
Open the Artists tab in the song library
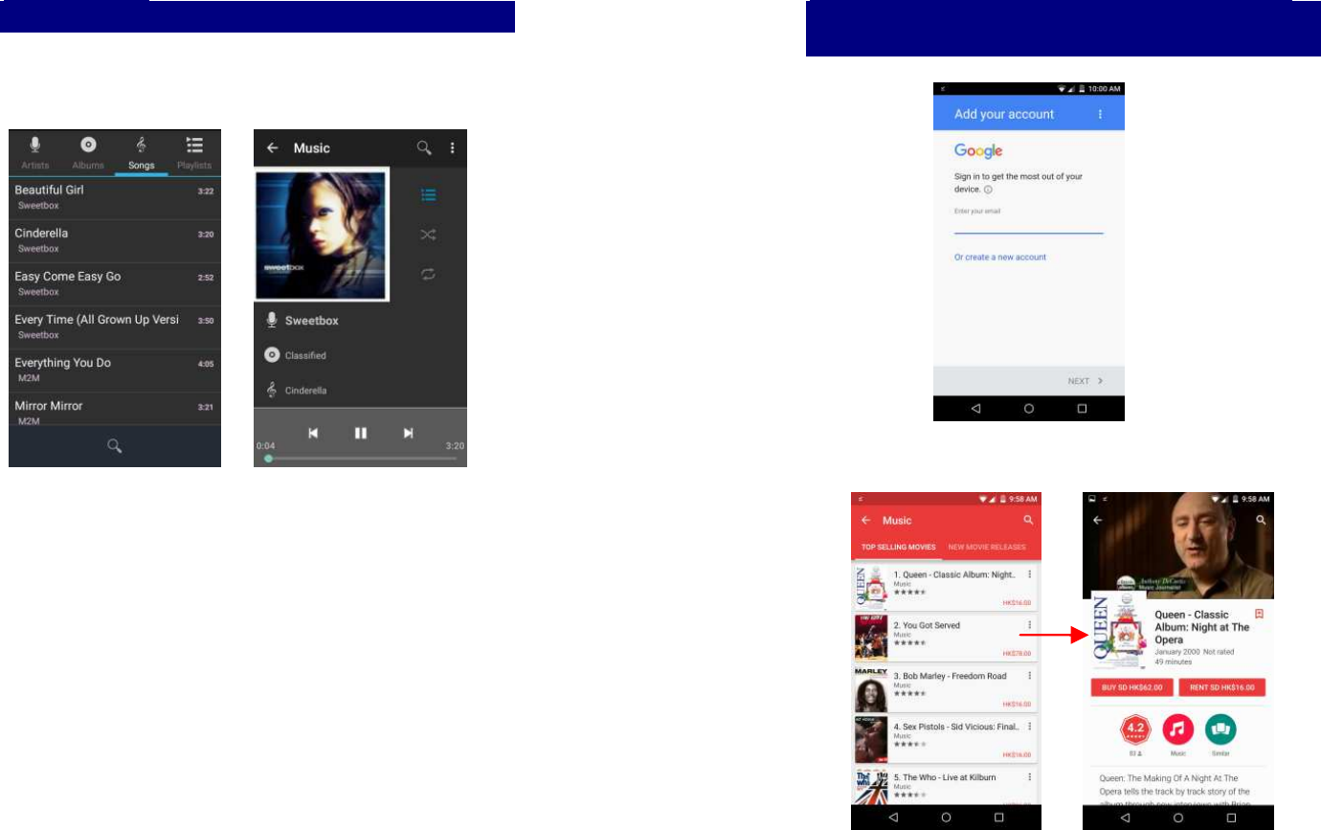[35, 152]
